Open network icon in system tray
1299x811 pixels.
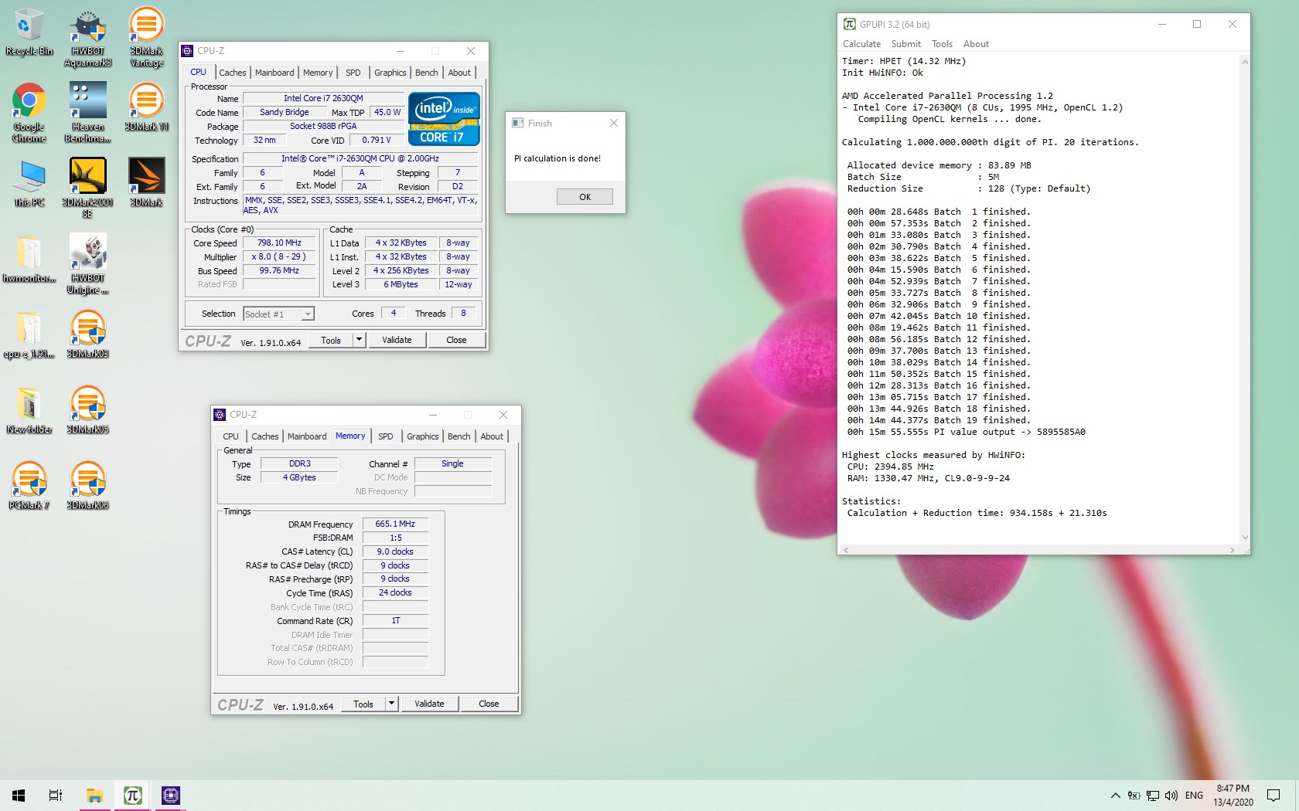pyautogui.click(x=1152, y=796)
